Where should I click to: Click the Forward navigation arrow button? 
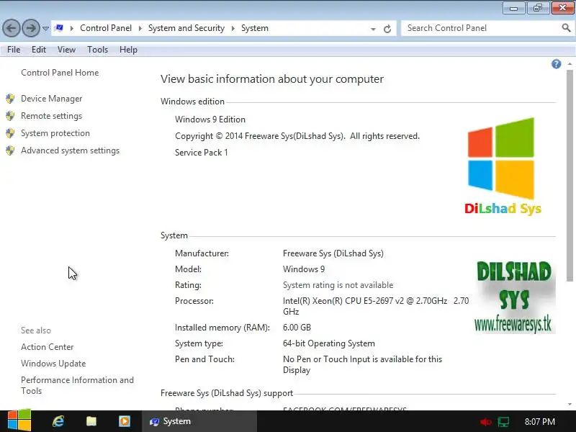coord(31,28)
